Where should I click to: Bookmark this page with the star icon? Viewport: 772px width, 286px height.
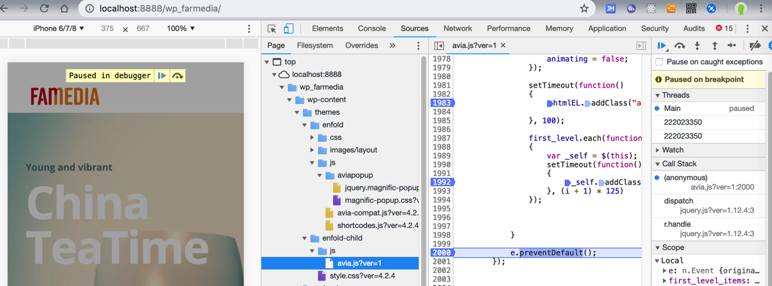pos(584,9)
